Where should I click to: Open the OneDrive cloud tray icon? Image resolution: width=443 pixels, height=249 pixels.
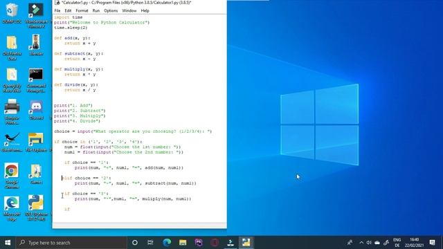point(377,243)
